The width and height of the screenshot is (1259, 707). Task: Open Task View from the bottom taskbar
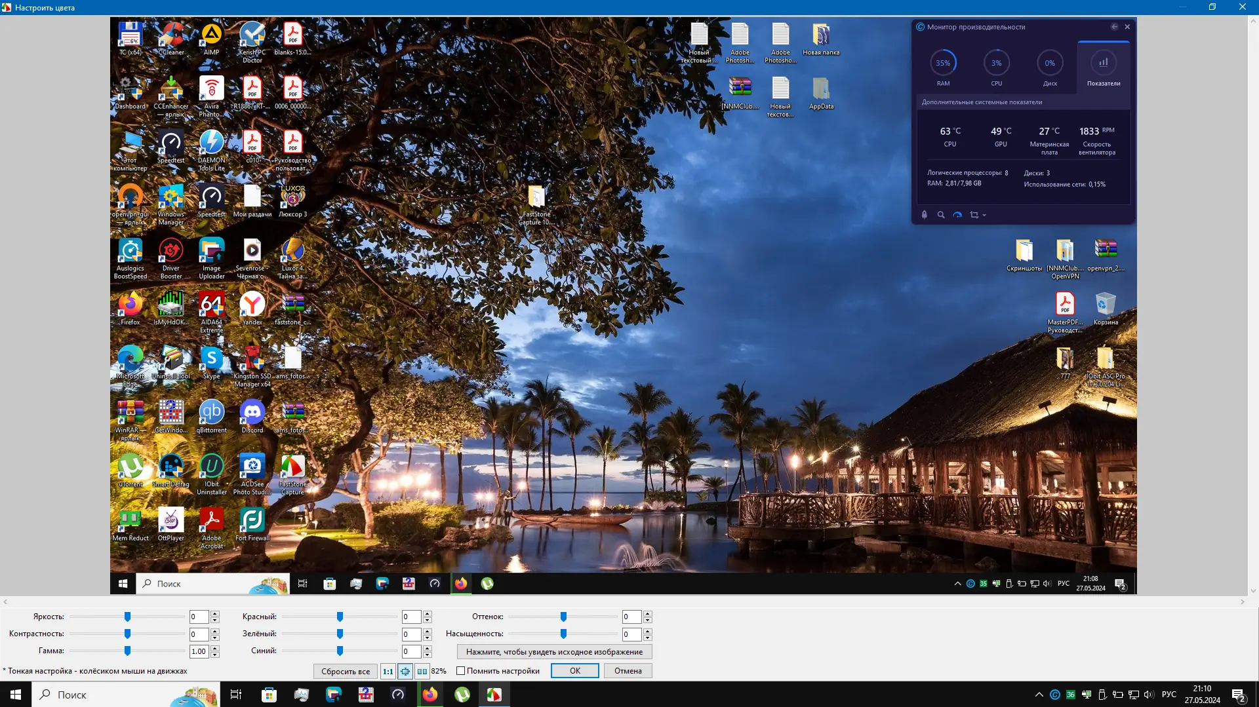pyautogui.click(x=236, y=695)
